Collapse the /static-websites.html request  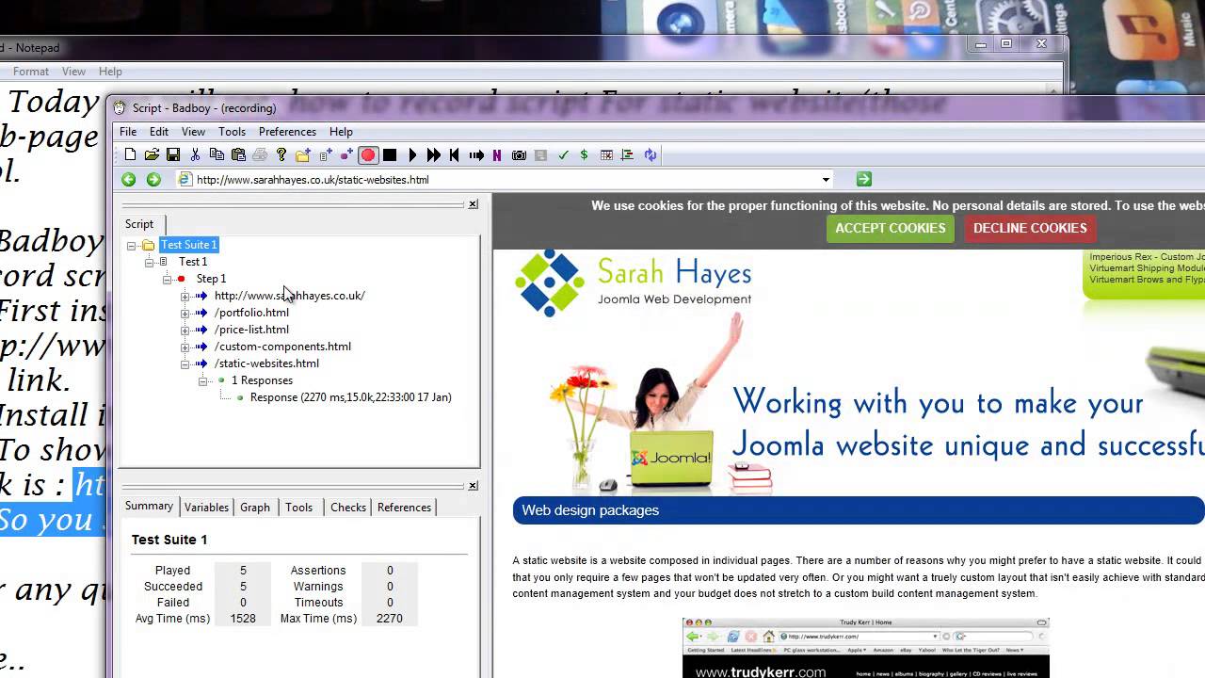pos(185,363)
